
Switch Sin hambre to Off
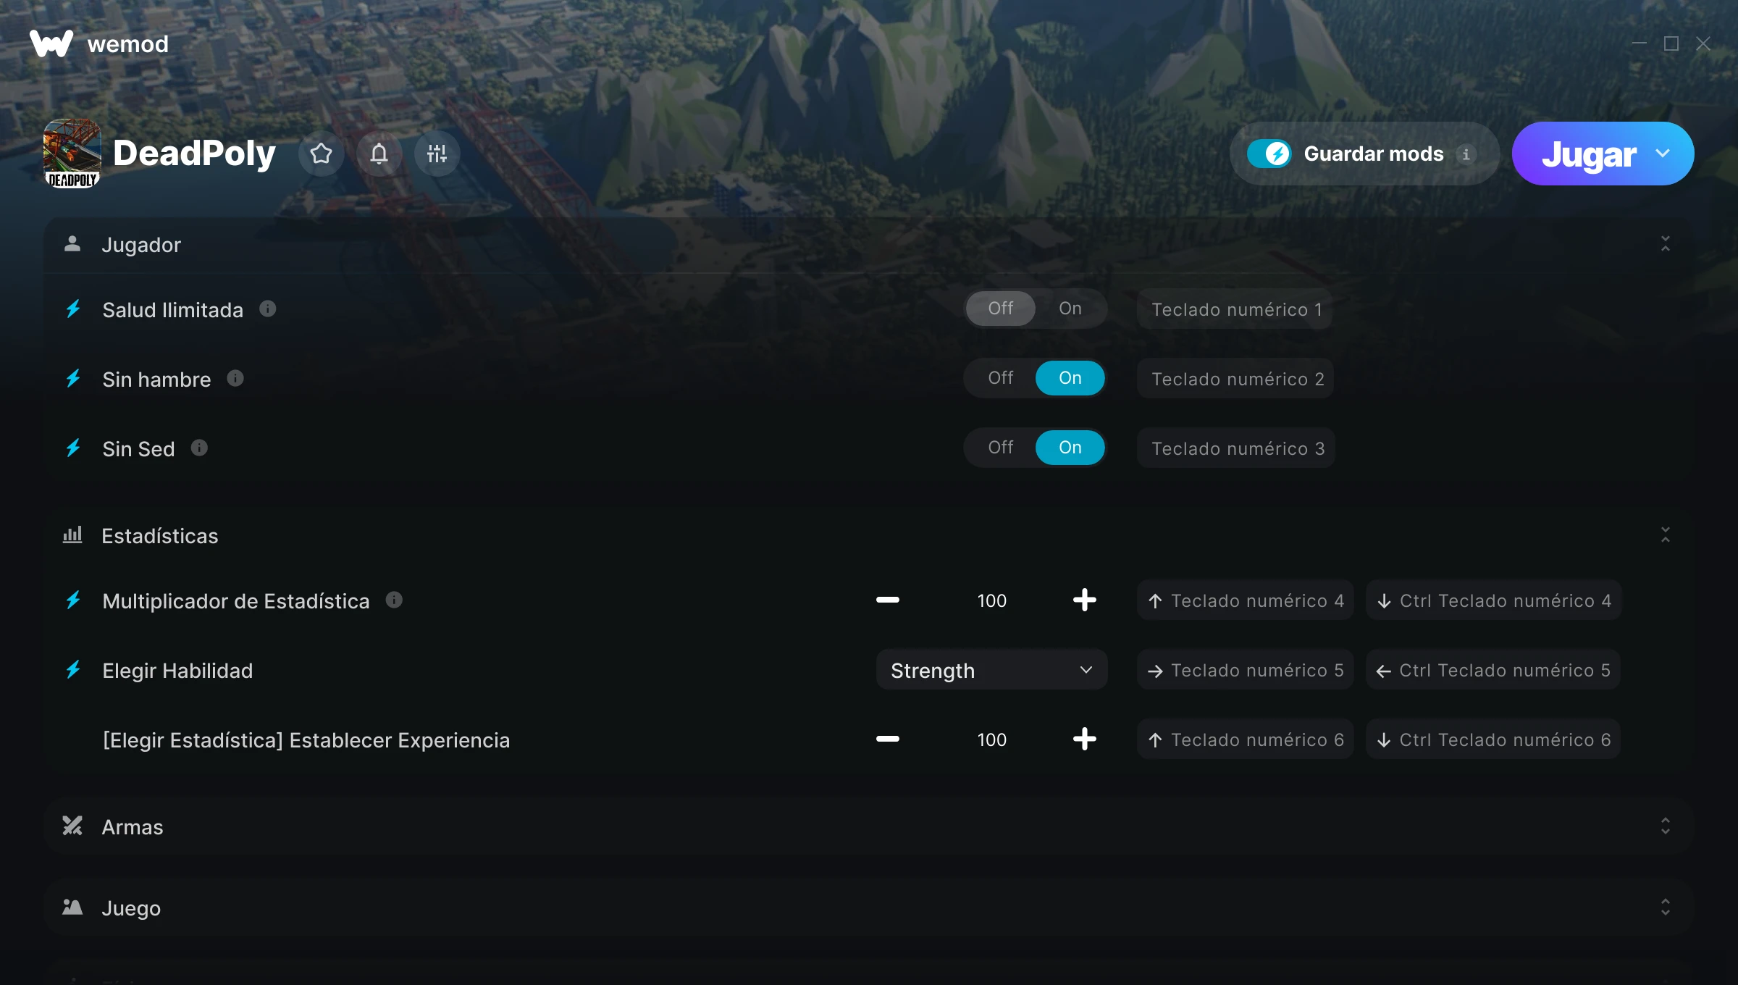pyautogui.click(x=1000, y=378)
